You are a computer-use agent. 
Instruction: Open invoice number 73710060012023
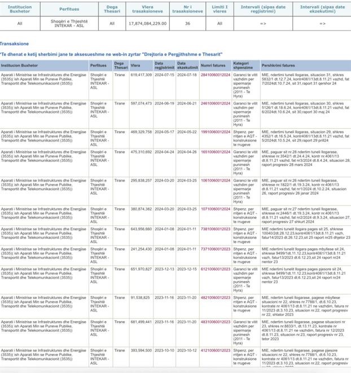click(216, 248)
